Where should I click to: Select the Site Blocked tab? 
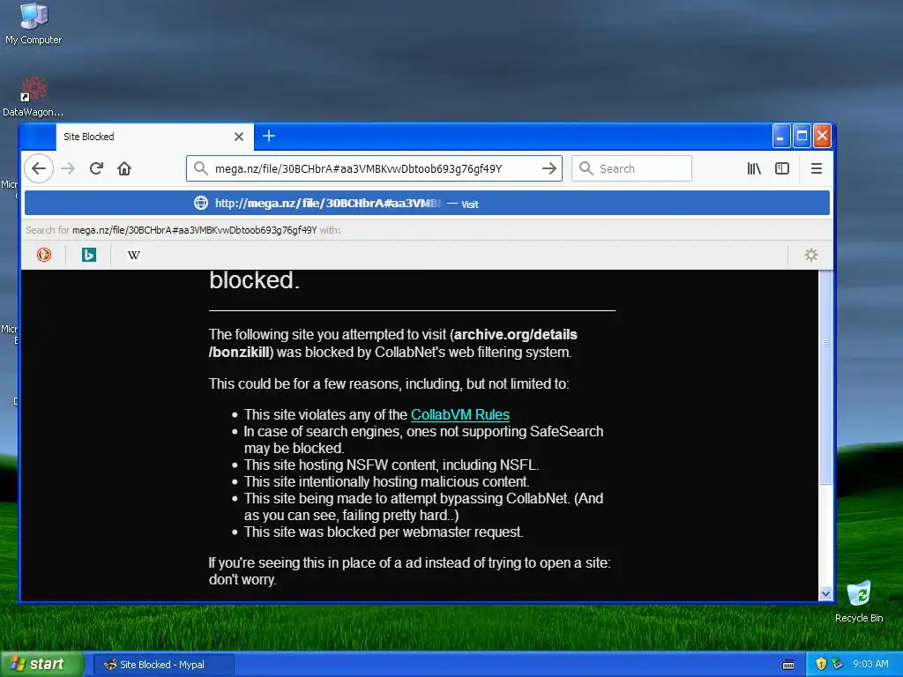point(154,137)
